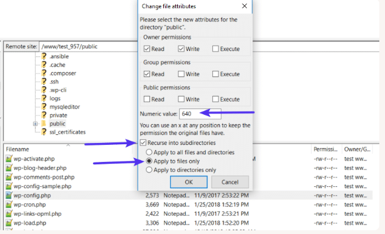385x234 pixels.
Task: Select the .ansible tree folder
Action: coord(59,56)
